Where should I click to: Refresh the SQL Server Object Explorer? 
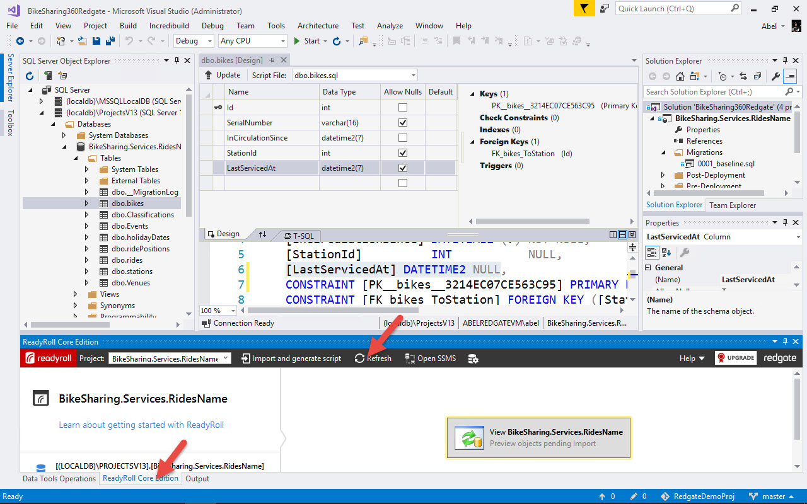(30, 76)
